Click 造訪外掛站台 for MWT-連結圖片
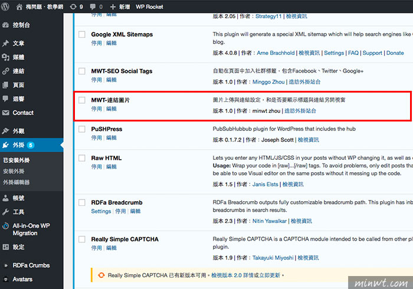The image size is (413, 289). pyautogui.click(x=300, y=111)
